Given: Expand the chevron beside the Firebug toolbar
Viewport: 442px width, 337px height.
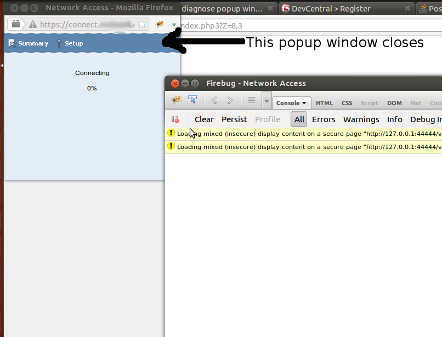Looking at the screenshot, I should [x=268, y=100].
